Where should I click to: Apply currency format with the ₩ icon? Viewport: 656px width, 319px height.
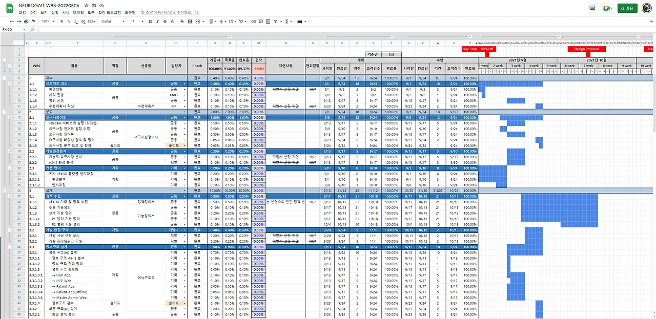pos(61,22)
